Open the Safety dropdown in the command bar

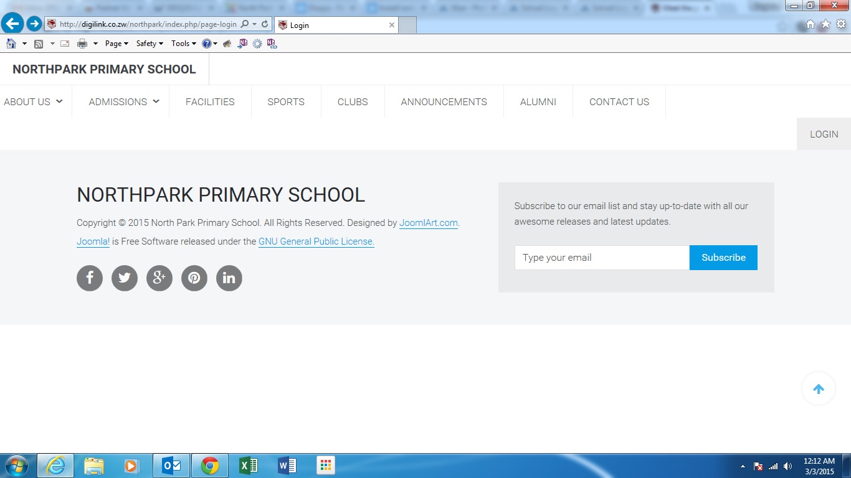point(148,43)
